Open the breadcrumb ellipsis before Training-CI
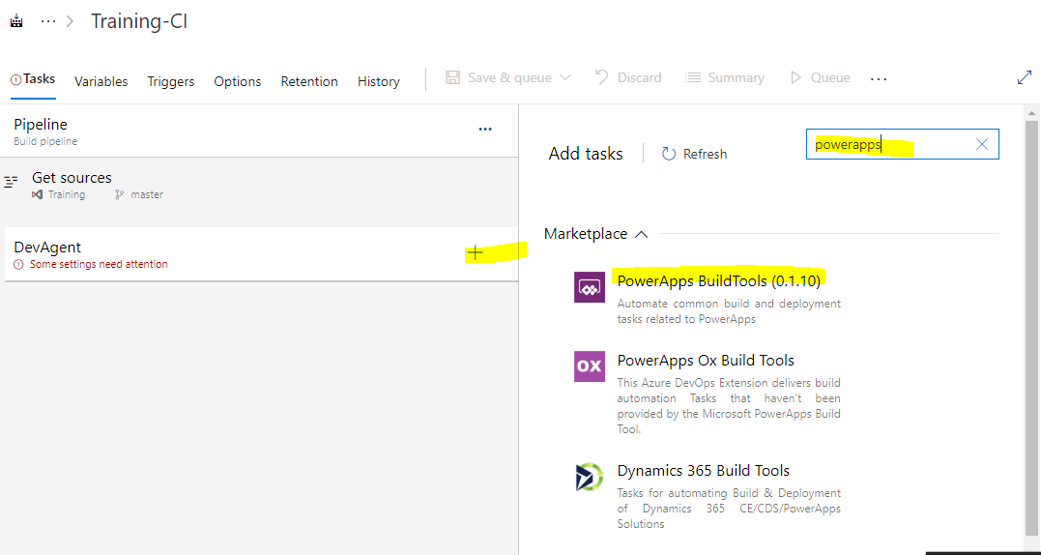 pyautogui.click(x=48, y=21)
